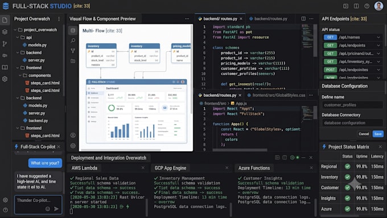The image size is (387, 218).
Task: Focus the Database Connectory input field
Action: point(352,123)
